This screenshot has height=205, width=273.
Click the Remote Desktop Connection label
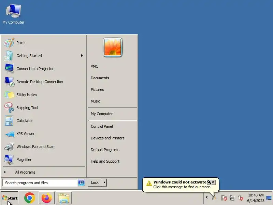(x=40, y=82)
